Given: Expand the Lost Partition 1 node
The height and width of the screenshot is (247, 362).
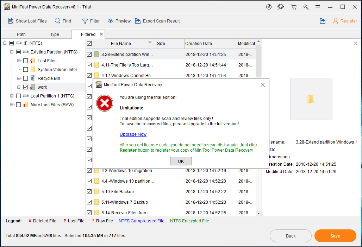Looking at the screenshot, I should pos(11,96).
